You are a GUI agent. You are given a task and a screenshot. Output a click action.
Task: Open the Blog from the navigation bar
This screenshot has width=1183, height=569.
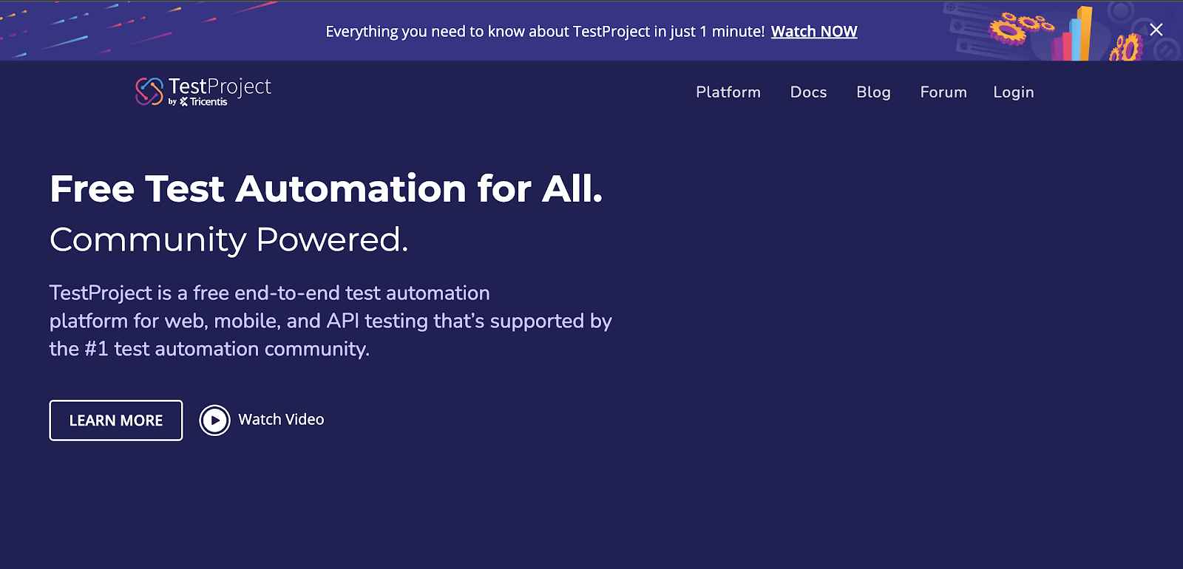click(873, 92)
